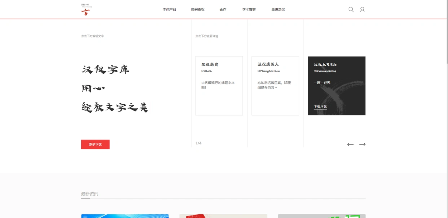Open the blue news article thumbnail
The height and width of the screenshot is (218, 448).
click(124, 216)
